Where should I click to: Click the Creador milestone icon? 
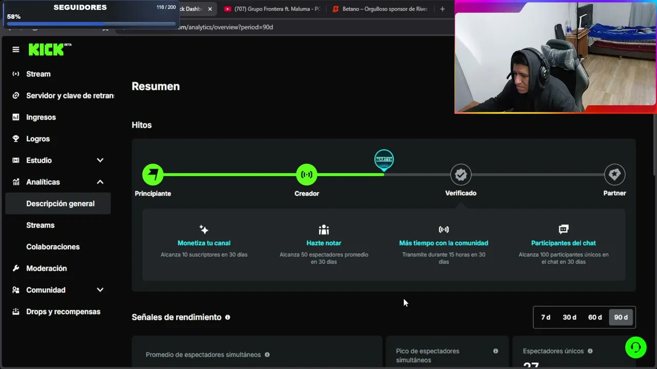point(307,175)
